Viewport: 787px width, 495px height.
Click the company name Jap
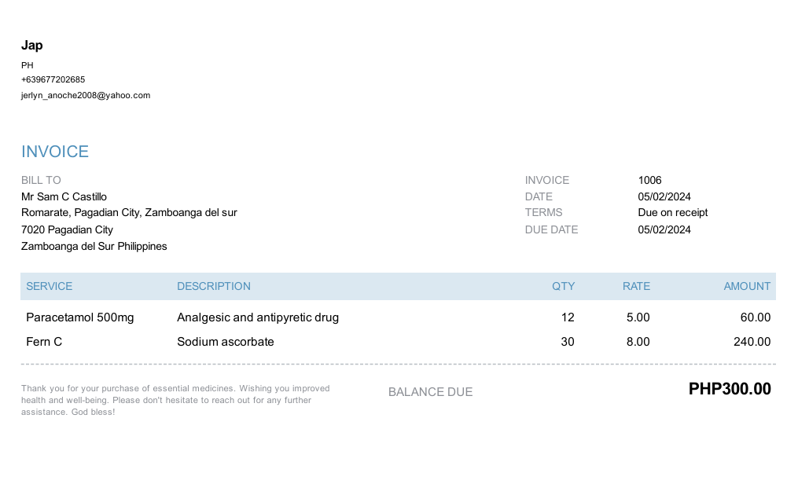32,46
